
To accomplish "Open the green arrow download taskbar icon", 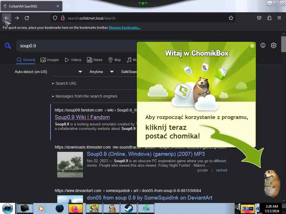I will [146, 208].
